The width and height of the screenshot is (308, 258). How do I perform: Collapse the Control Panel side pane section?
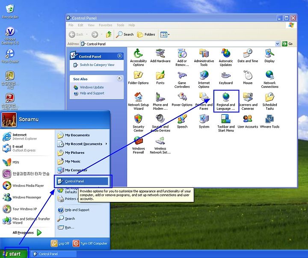(120, 56)
